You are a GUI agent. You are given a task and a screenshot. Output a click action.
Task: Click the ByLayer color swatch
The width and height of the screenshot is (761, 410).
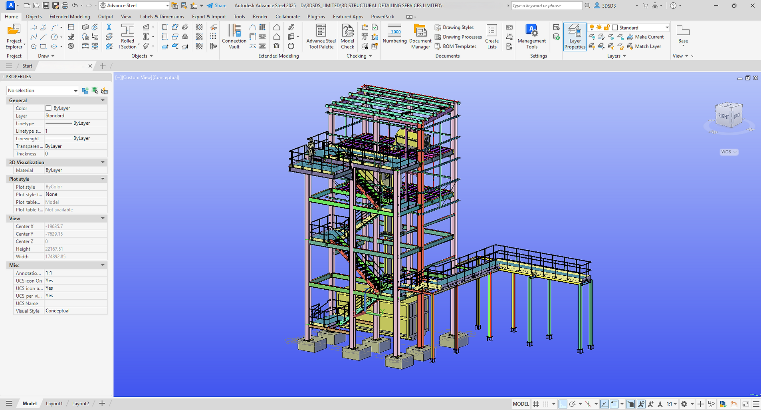pyautogui.click(x=48, y=108)
